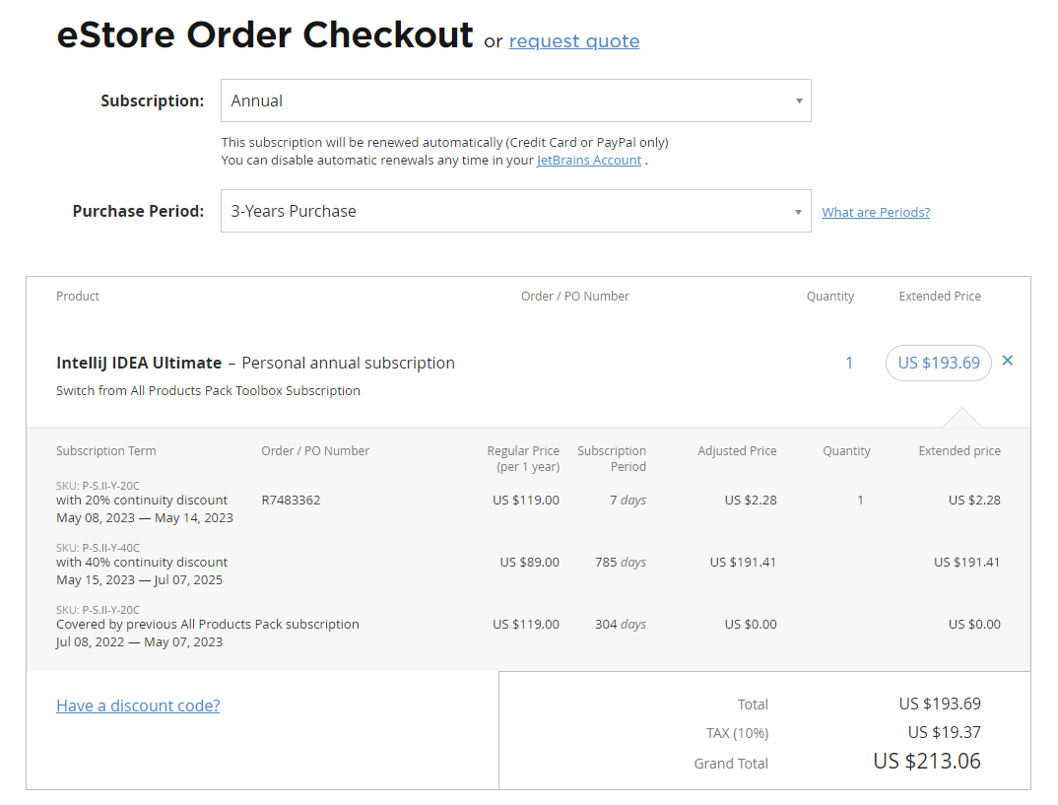Click the Extended Price header in product table

pyautogui.click(x=939, y=297)
